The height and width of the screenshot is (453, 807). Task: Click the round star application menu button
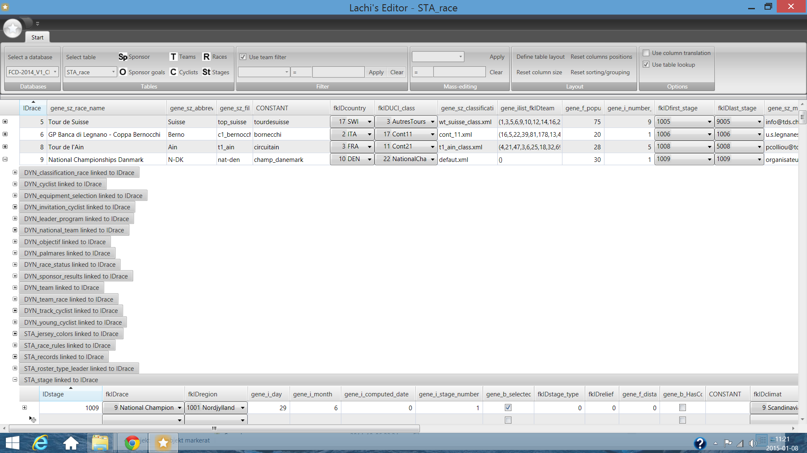pyautogui.click(x=13, y=29)
